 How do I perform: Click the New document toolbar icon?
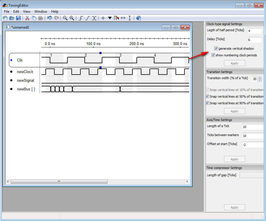click(5, 18)
